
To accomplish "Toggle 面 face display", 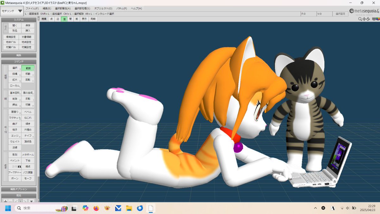I will [x=64, y=19].
